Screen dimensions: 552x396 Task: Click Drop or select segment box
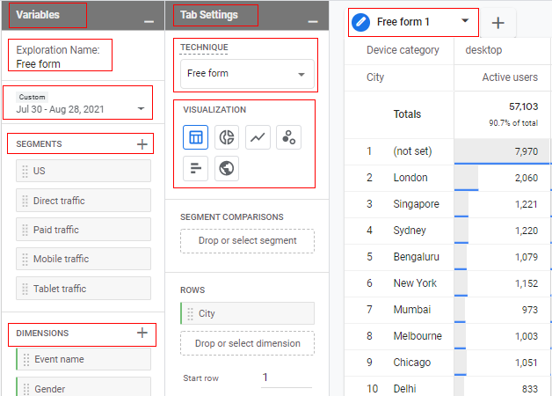pos(247,241)
